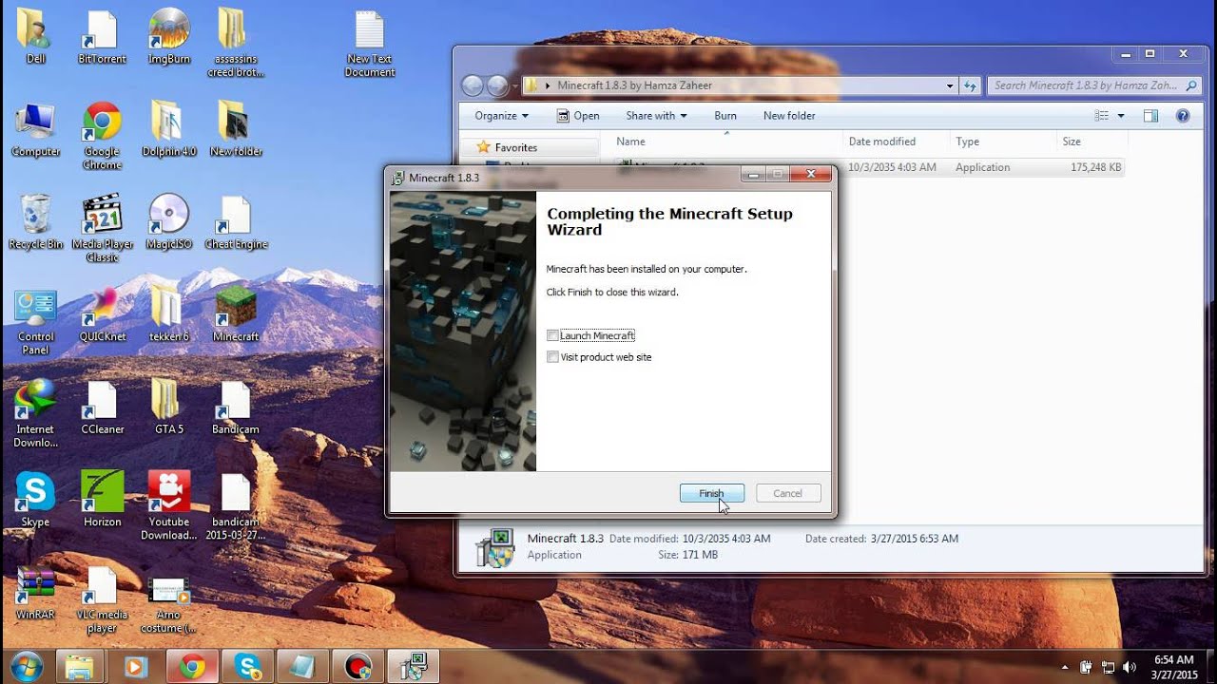Open the MagicISO desktop shortcut
Viewport: 1217px width, 684px height.
click(169, 222)
